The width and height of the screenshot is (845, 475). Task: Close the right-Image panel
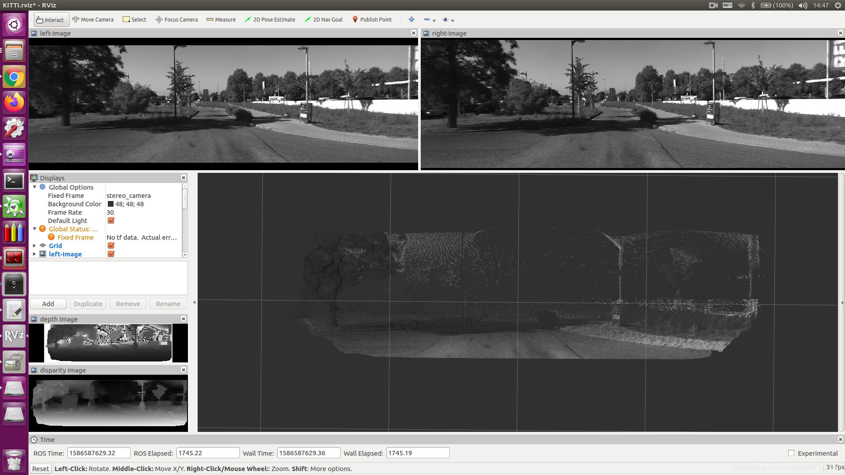(x=840, y=33)
